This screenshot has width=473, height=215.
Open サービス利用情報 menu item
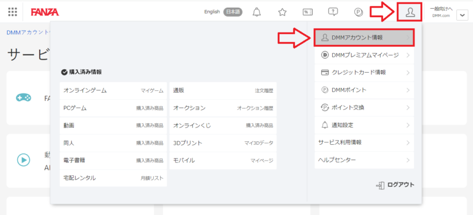364,142
